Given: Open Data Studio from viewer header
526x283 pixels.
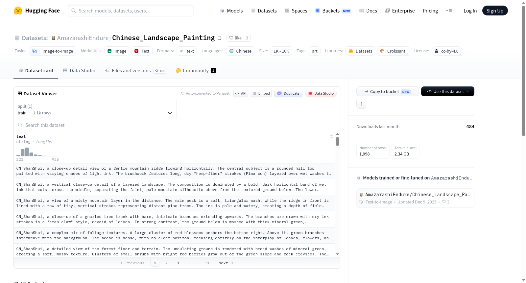Looking at the screenshot, I should pos(321,93).
